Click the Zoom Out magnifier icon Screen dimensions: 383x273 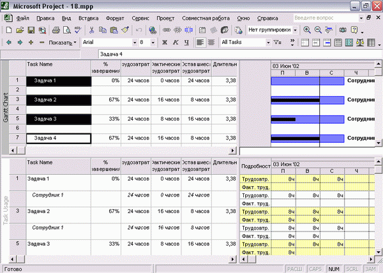point(318,30)
